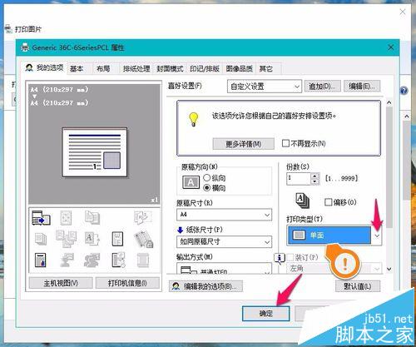416x347 pixels.
Task: Click the 确定 OK button
Action: (x=266, y=314)
